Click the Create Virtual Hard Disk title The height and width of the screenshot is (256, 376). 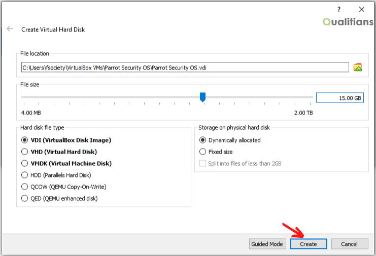point(53,29)
